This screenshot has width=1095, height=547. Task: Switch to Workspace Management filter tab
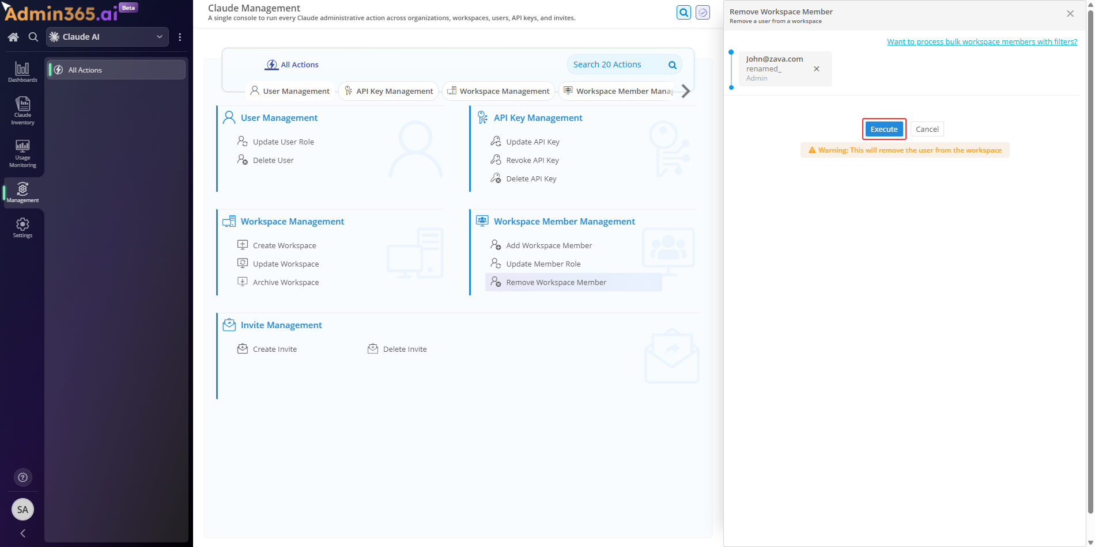tap(499, 91)
